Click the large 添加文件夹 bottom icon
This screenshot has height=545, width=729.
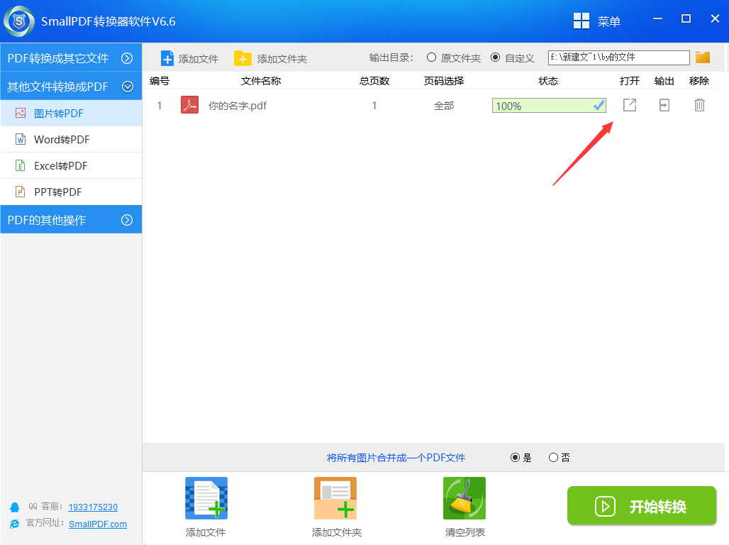tap(335, 498)
